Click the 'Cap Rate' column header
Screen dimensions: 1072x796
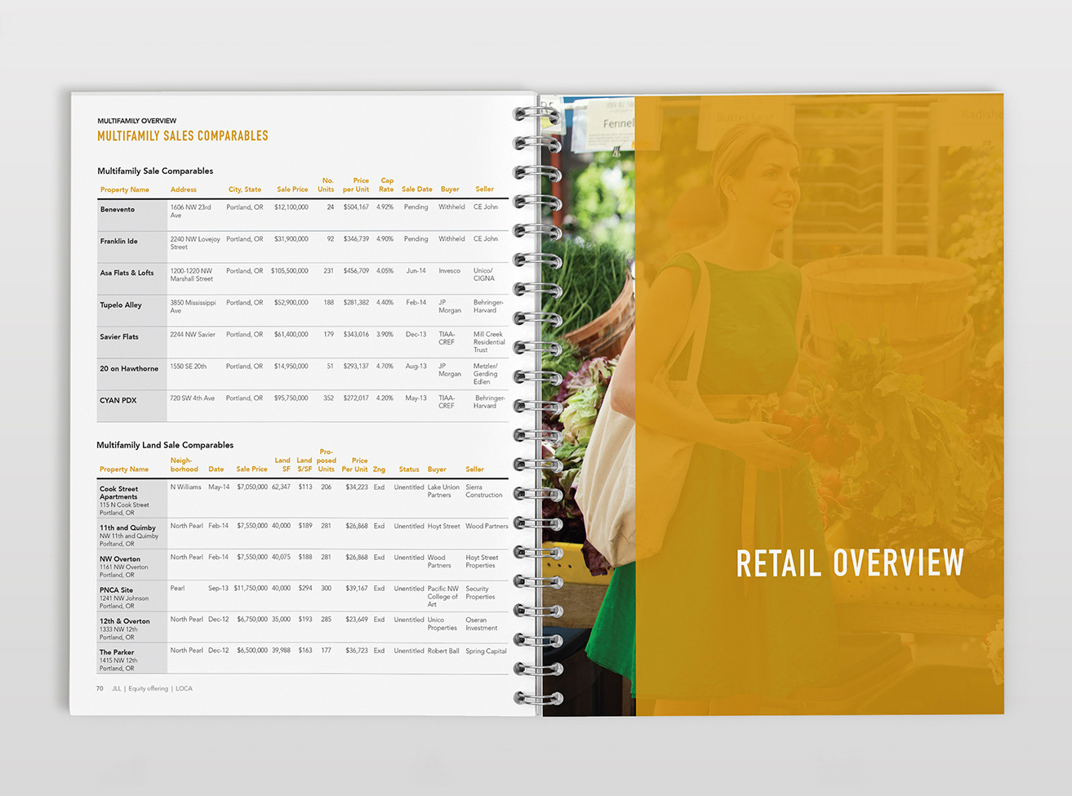click(x=386, y=185)
